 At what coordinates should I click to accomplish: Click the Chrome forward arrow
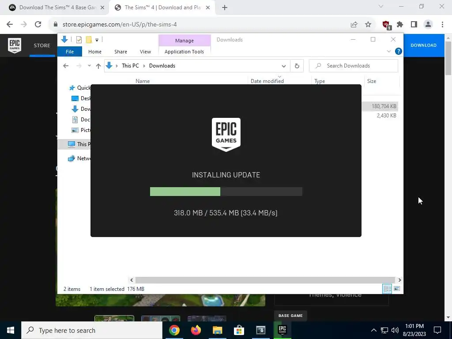click(24, 25)
